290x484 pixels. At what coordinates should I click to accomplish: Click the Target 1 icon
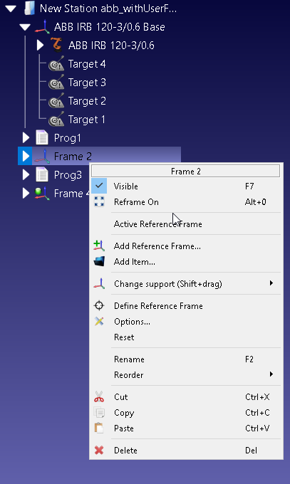point(56,119)
